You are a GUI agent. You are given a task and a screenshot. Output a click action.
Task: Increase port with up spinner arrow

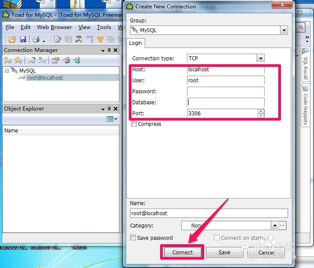pyautogui.click(x=261, y=111)
